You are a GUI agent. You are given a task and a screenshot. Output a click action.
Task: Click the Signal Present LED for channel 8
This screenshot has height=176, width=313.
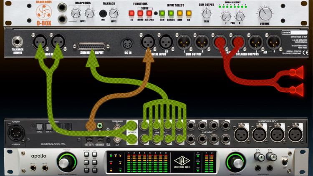coord(246,7)
